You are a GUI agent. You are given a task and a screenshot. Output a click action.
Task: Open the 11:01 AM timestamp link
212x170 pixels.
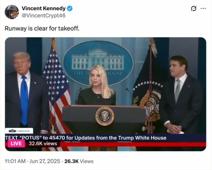15,161
